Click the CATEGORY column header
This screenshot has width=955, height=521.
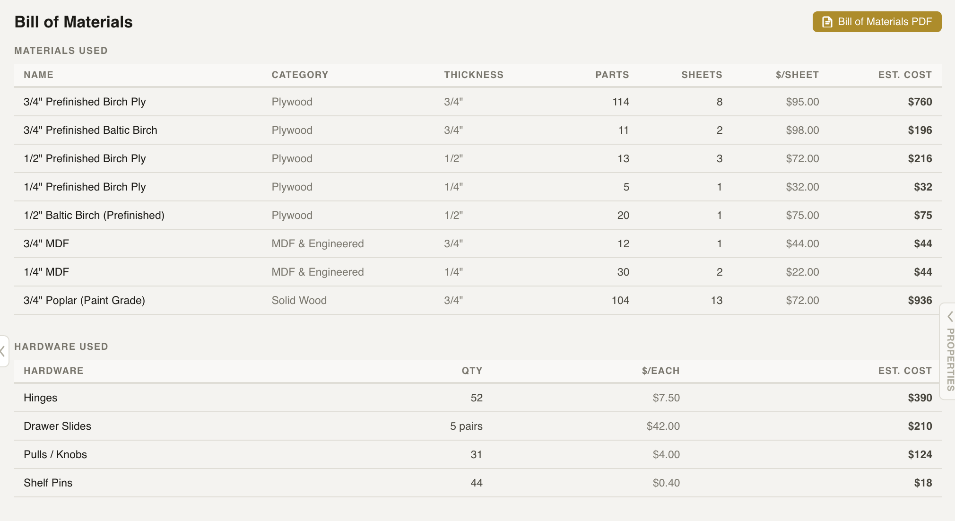point(300,75)
